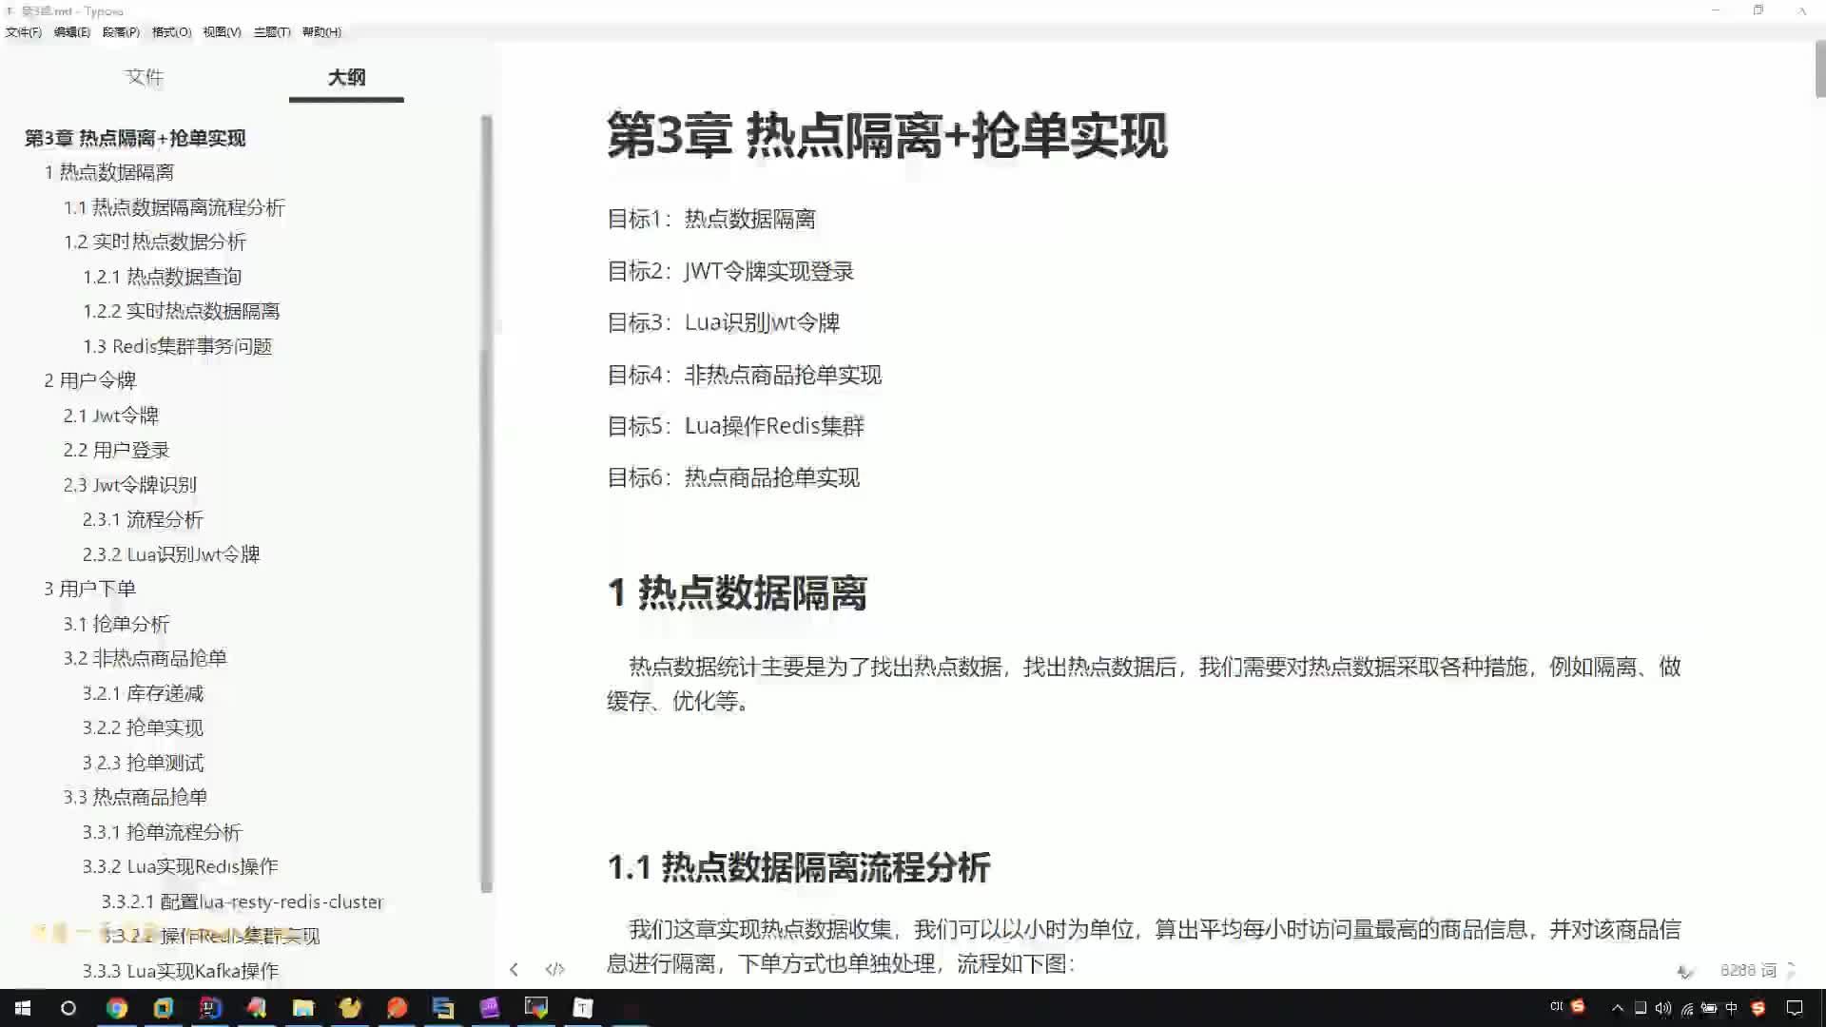Go to outline item 3.2.2 抢单实现
Screen dimensions: 1826x1027
[x=143, y=727]
